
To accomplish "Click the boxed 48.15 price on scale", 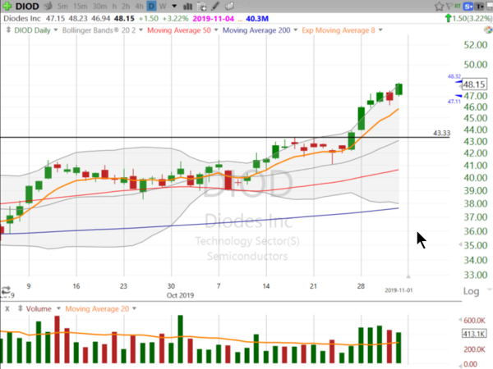I will [474, 84].
